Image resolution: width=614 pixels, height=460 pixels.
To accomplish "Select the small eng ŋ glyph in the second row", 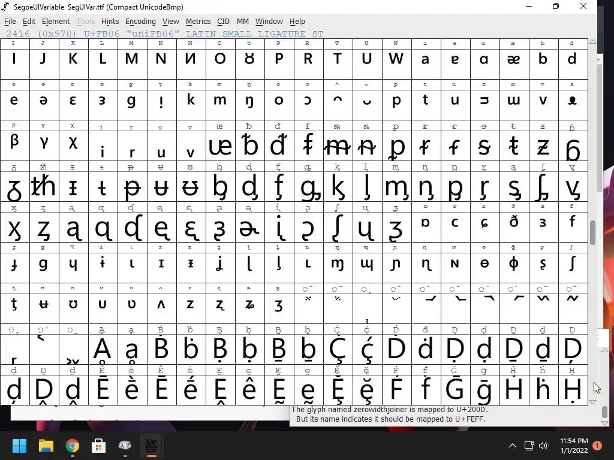I will click(250, 100).
